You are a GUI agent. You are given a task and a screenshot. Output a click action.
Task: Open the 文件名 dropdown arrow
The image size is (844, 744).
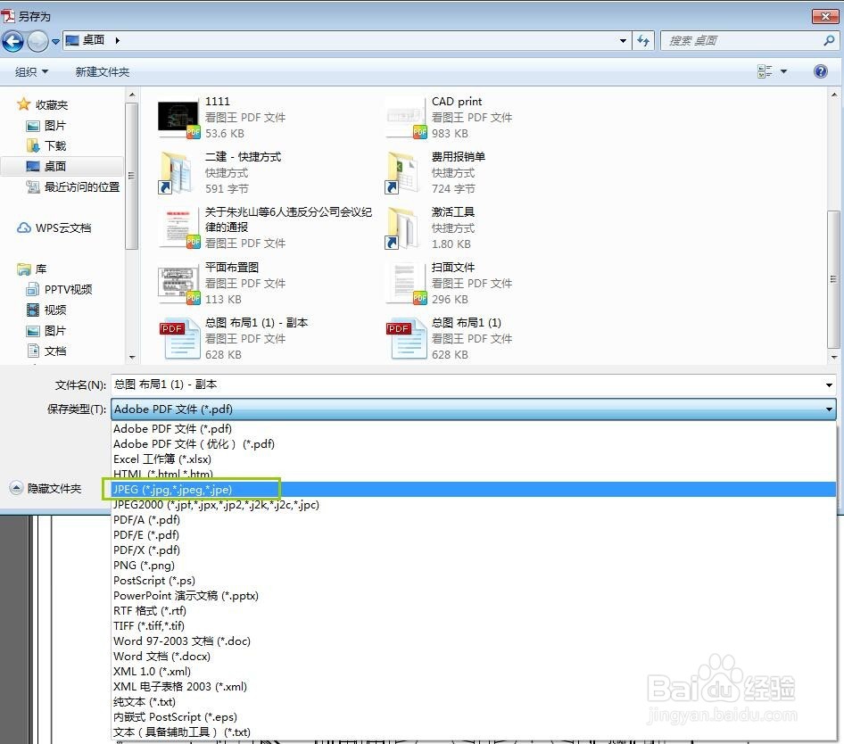click(x=829, y=384)
